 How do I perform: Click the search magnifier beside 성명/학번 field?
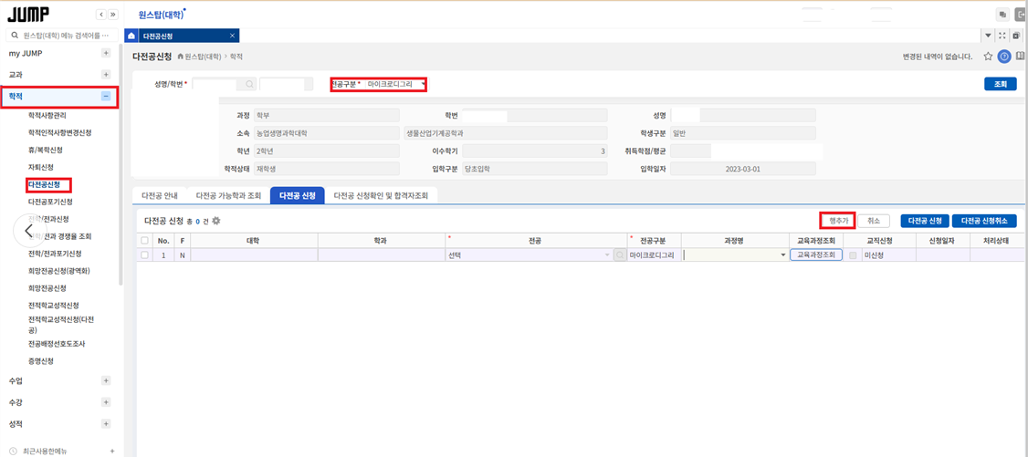coord(249,84)
